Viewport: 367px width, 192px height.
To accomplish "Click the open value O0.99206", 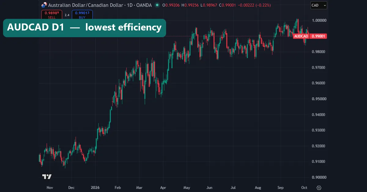I will click(x=171, y=5).
